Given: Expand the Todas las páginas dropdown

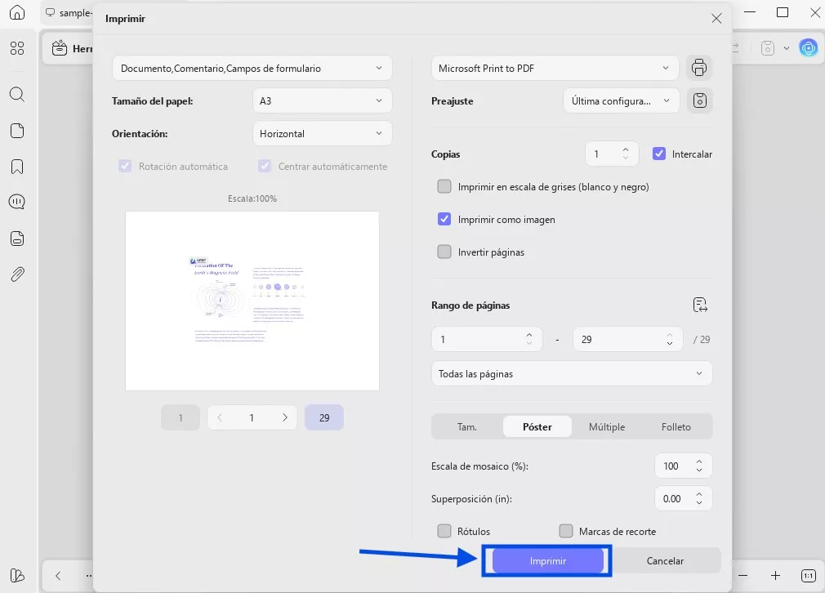Looking at the screenshot, I should tap(571, 373).
